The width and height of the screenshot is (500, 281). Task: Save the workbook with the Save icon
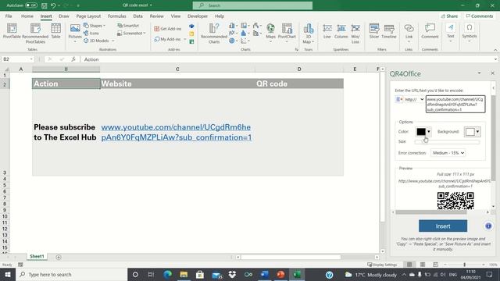click(x=45, y=5)
